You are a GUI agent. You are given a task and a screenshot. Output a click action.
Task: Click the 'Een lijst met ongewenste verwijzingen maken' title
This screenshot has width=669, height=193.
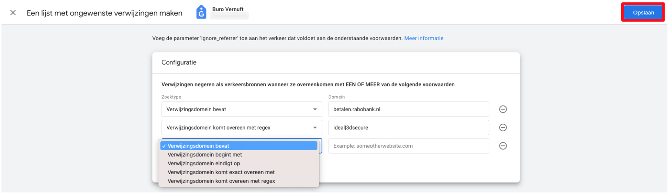(x=104, y=13)
